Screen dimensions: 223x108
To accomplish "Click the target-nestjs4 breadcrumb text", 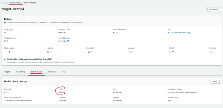I will pyautogui.click(x=30, y=3).
